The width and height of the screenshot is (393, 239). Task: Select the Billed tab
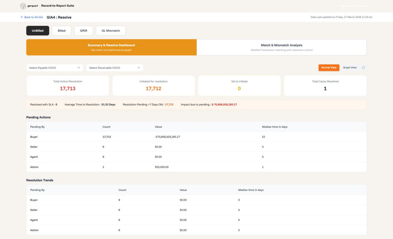click(62, 31)
